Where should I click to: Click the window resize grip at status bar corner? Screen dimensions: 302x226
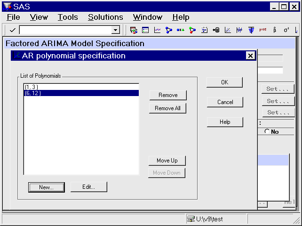point(296,220)
